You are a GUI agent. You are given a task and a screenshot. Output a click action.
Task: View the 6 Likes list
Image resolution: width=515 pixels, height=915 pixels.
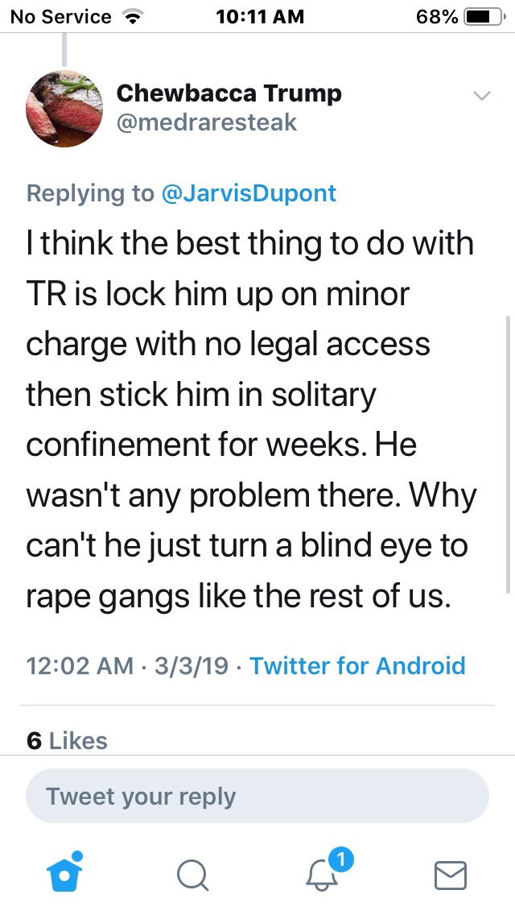(67, 740)
